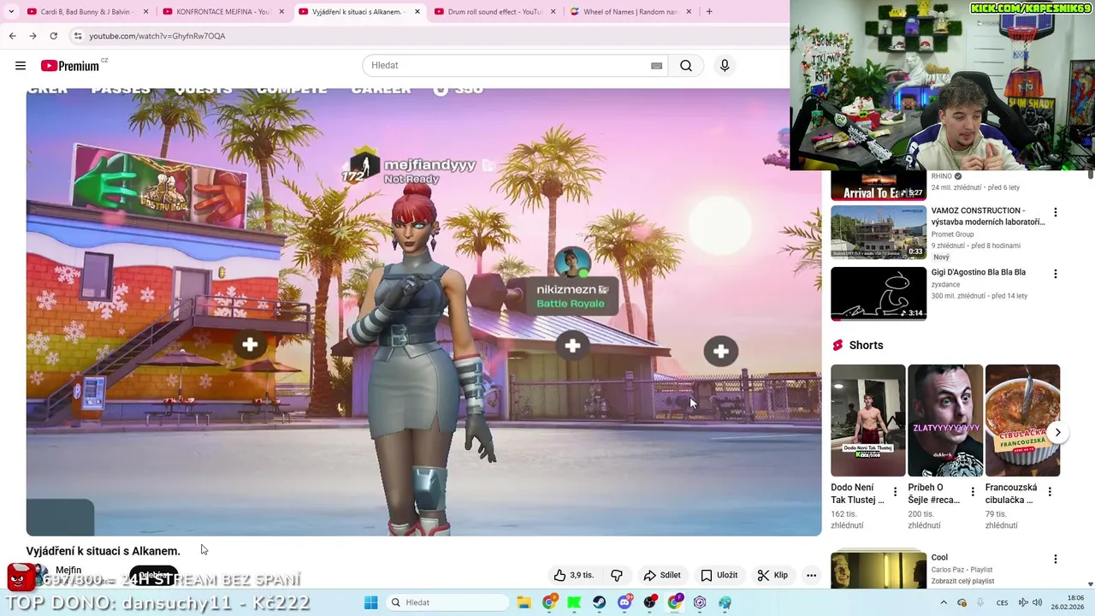Screen dimensions: 1095x616
Task: Click the video title Vyjádření k situaci s Alkanem.
Action: click(x=103, y=551)
